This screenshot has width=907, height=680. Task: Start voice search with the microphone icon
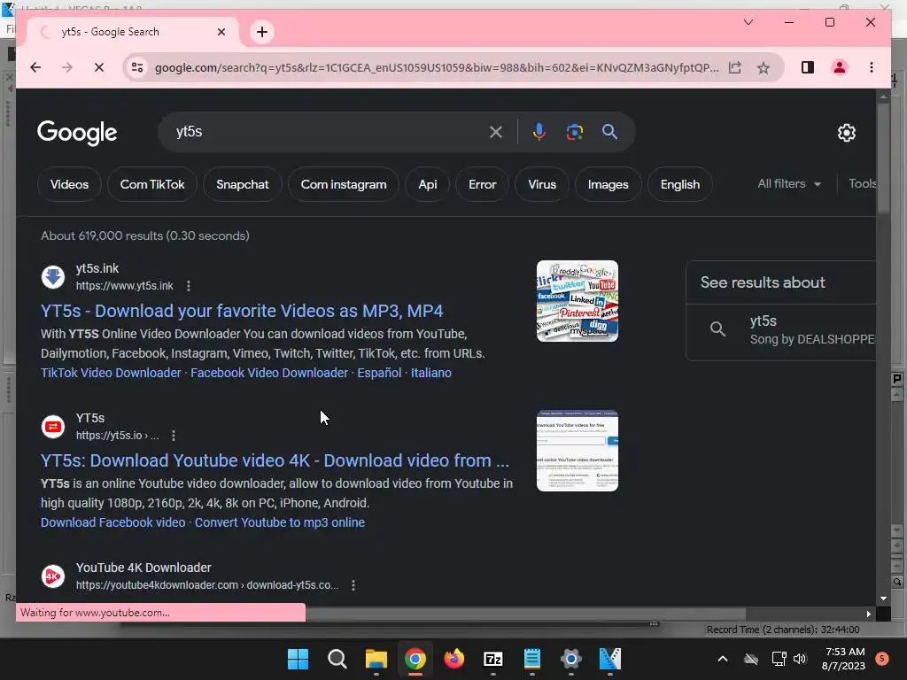(x=539, y=132)
